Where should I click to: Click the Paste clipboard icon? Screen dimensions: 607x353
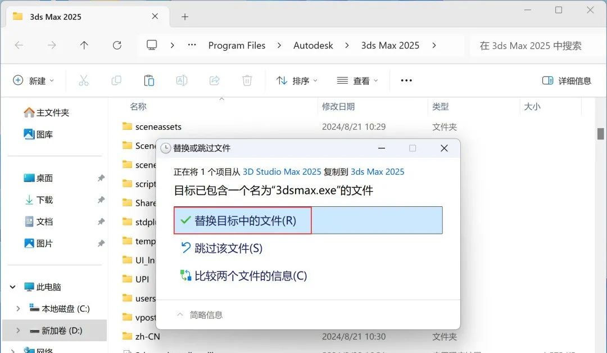(149, 80)
